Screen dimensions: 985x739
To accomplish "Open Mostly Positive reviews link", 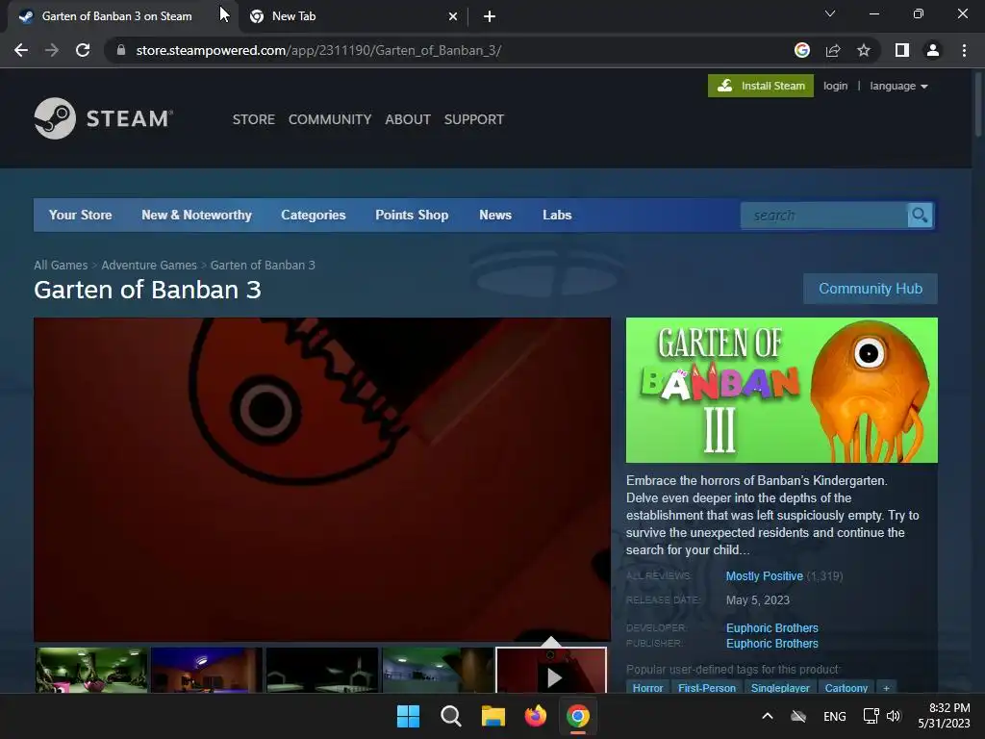I will tap(765, 576).
